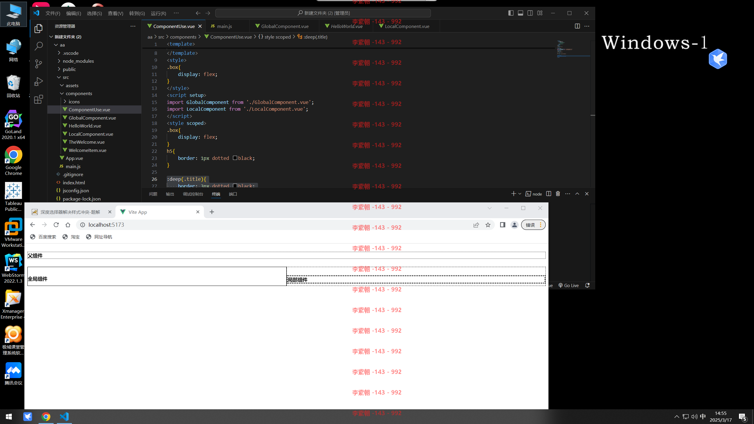The height and width of the screenshot is (424, 754).
Task: Maximize the terminal panel size
Action: 577,194
